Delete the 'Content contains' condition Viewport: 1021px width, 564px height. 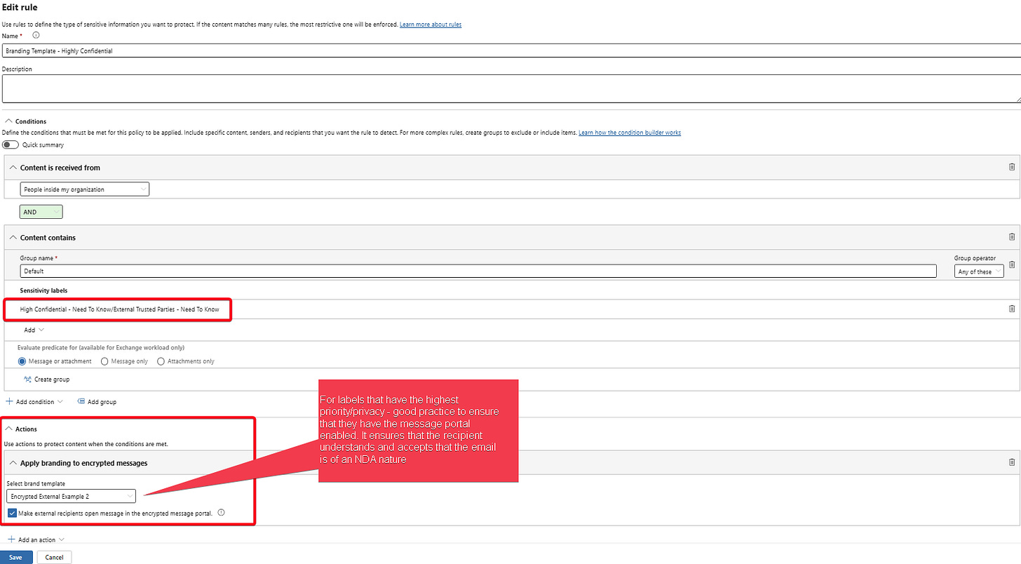coord(1011,237)
